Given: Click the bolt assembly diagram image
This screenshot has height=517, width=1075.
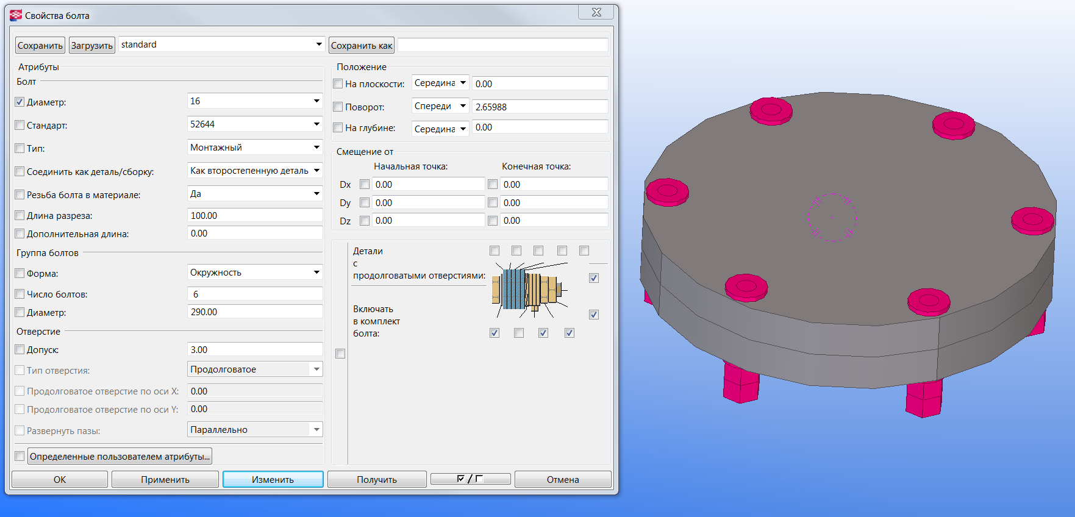Looking at the screenshot, I should (529, 291).
